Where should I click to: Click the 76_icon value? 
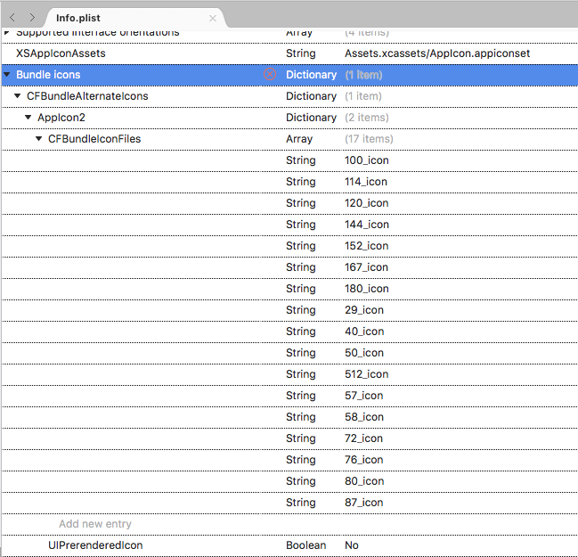pyautogui.click(x=364, y=460)
